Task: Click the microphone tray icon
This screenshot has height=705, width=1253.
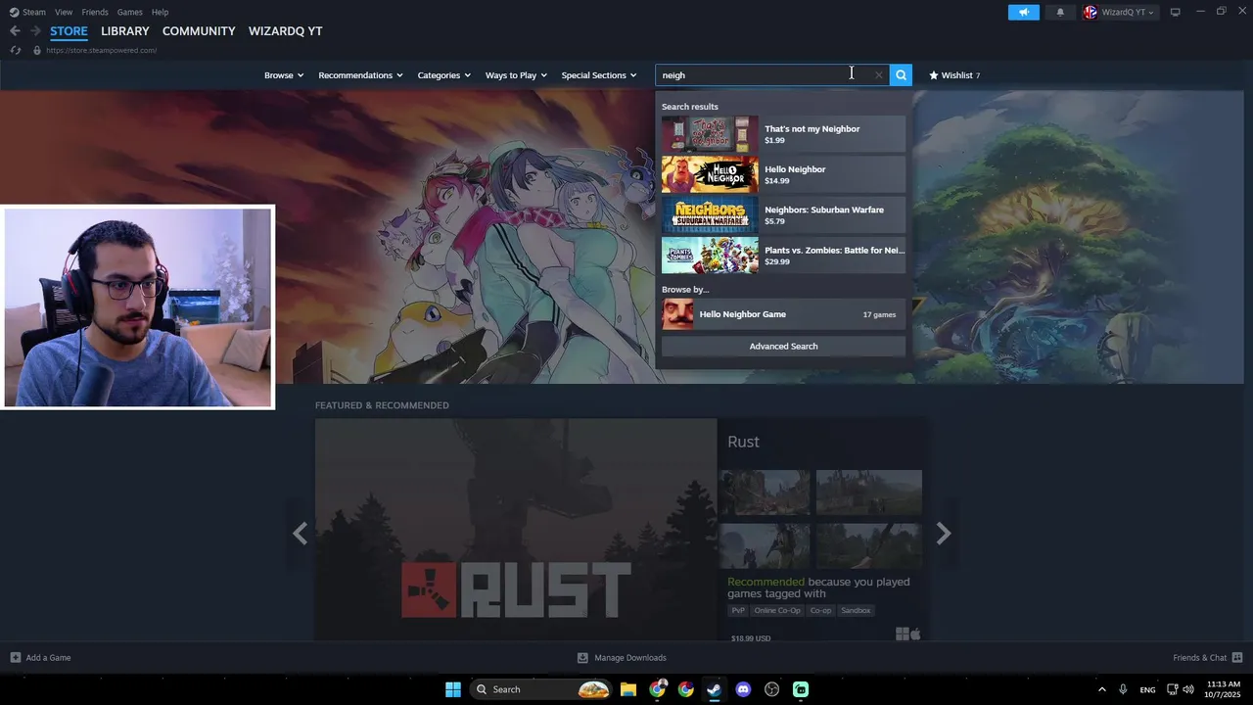Action: coord(1123,689)
